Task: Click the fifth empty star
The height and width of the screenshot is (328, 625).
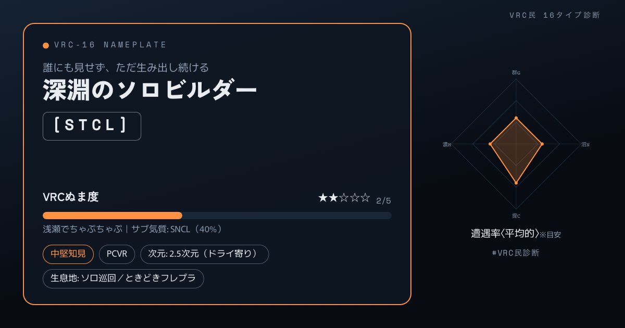Action: [x=365, y=198]
